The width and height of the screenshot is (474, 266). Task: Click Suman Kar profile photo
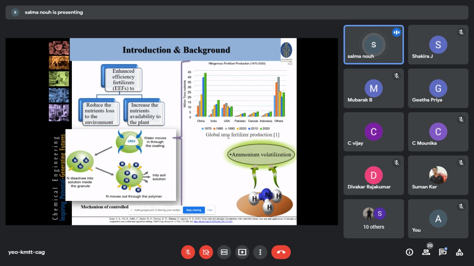pos(438,175)
